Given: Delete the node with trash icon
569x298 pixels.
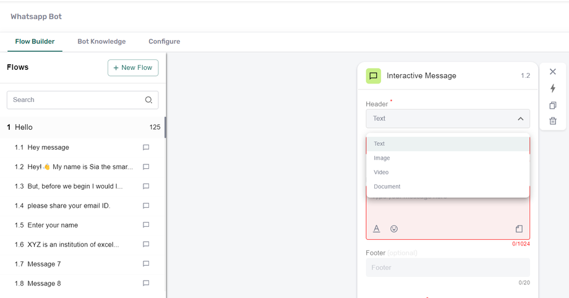Looking at the screenshot, I should pos(553,121).
